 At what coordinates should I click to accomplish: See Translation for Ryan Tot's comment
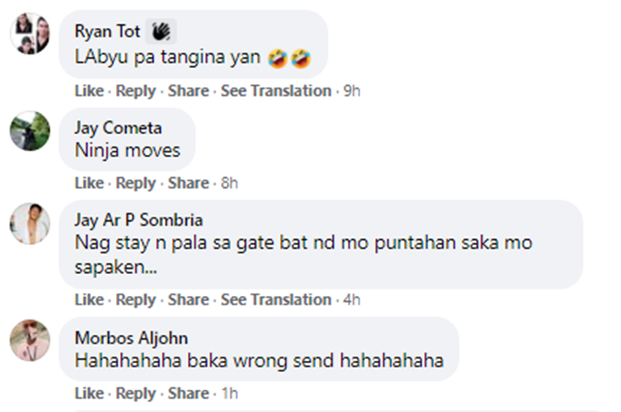[276, 91]
